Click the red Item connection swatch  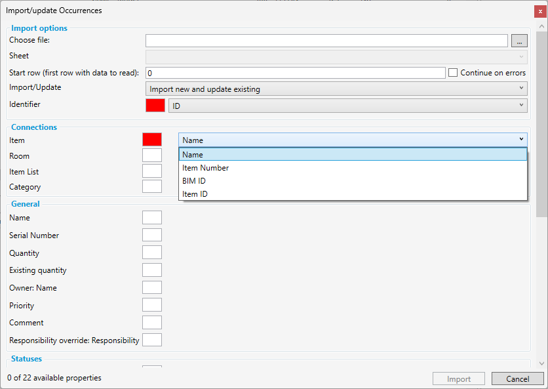pos(151,140)
